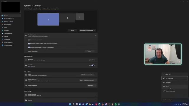Screen dimensions: 189x106
Task: Open Gaming in the sidebar
Action: tap(11, 37)
